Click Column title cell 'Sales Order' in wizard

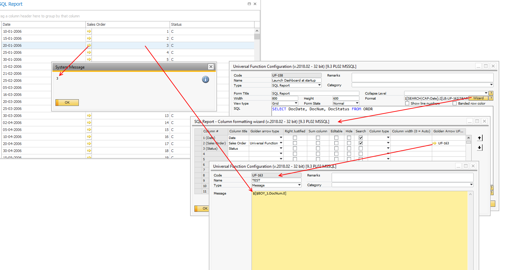(x=238, y=143)
